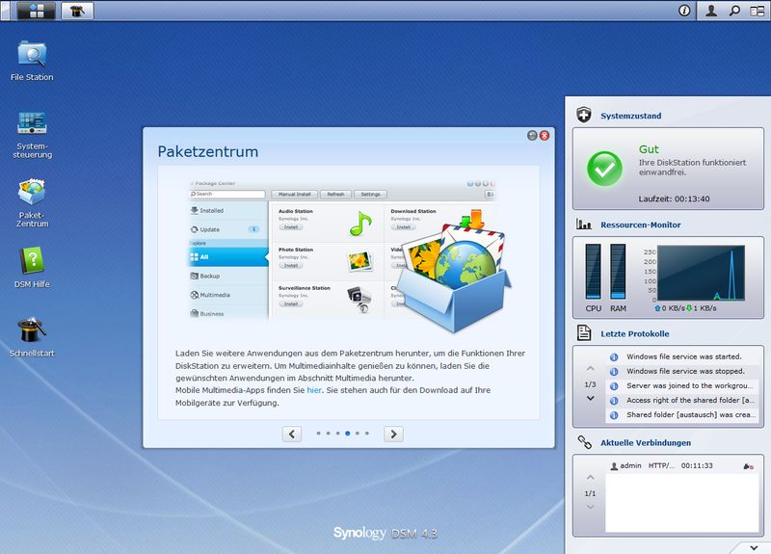Select 'Windows file service was started.' log entry
The width and height of the screenshot is (771, 554).
point(682,356)
